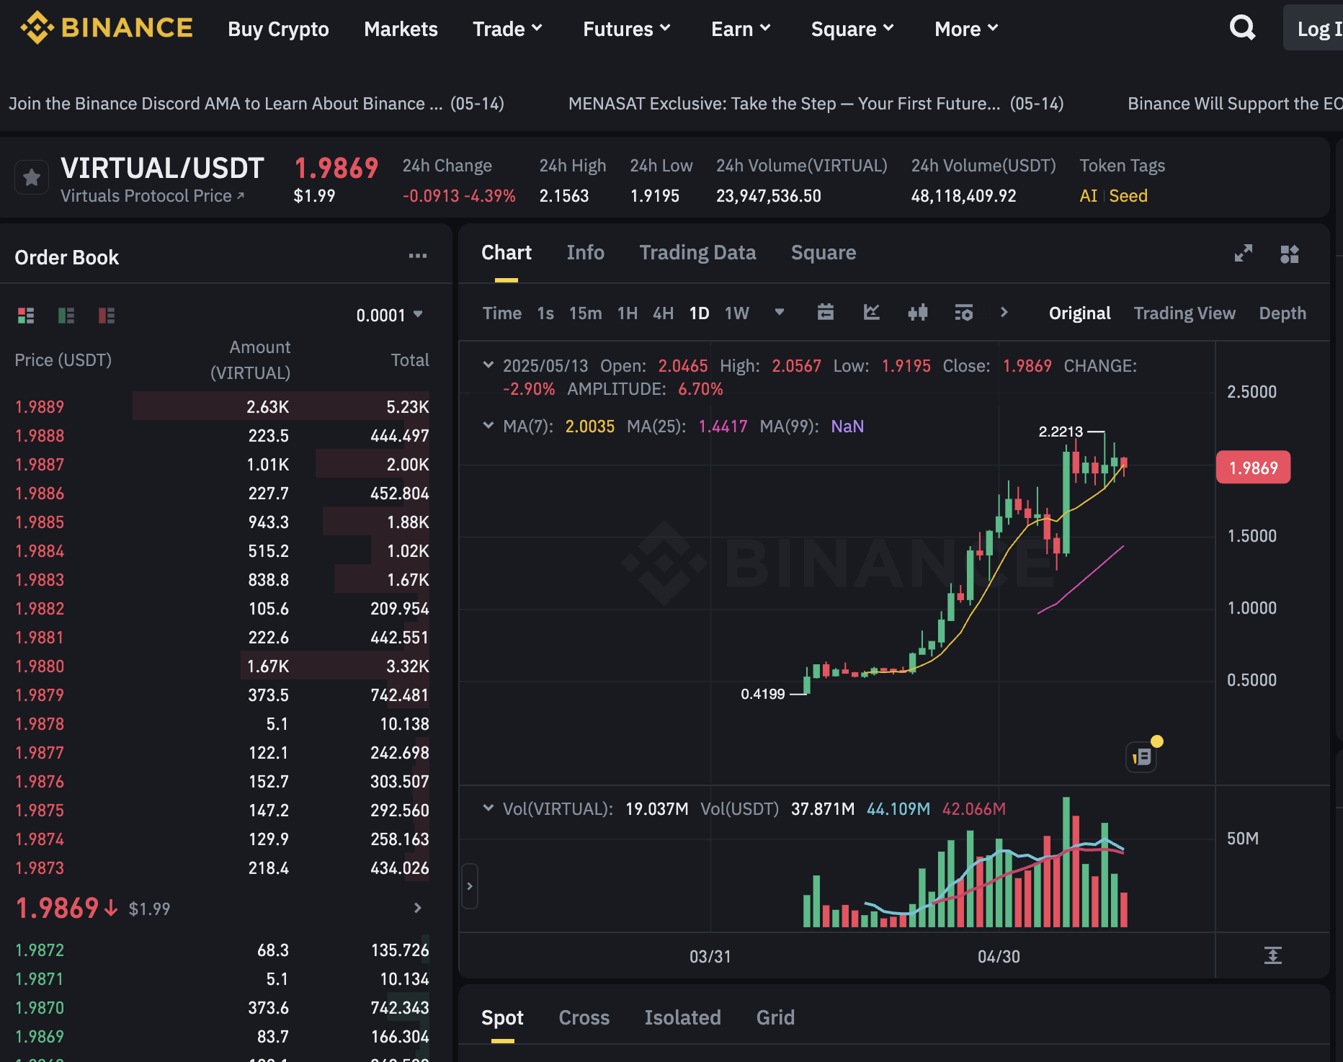Open the candlestick chart style icon
This screenshot has height=1062, width=1343.
918,312
